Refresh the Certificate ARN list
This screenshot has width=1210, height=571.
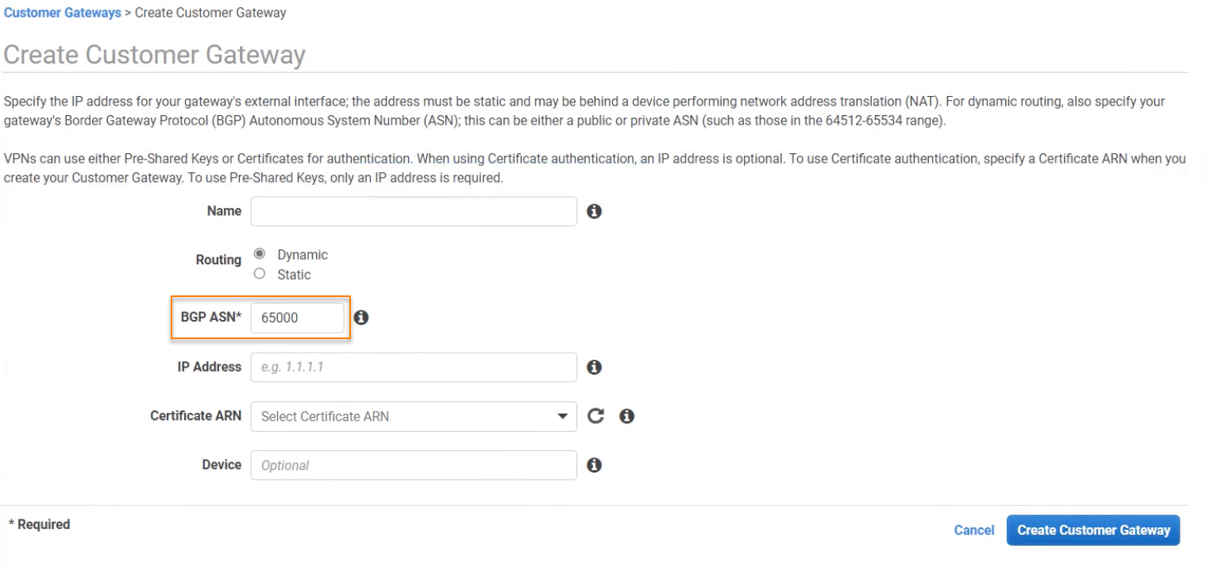point(595,415)
